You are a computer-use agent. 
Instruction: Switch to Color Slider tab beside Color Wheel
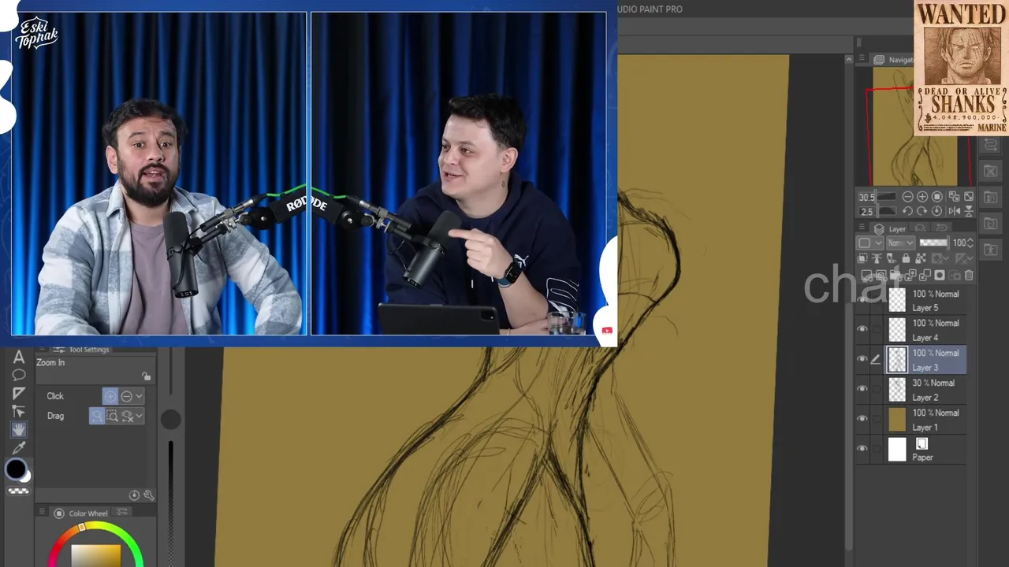pyautogui.click(x=121, y=513)
